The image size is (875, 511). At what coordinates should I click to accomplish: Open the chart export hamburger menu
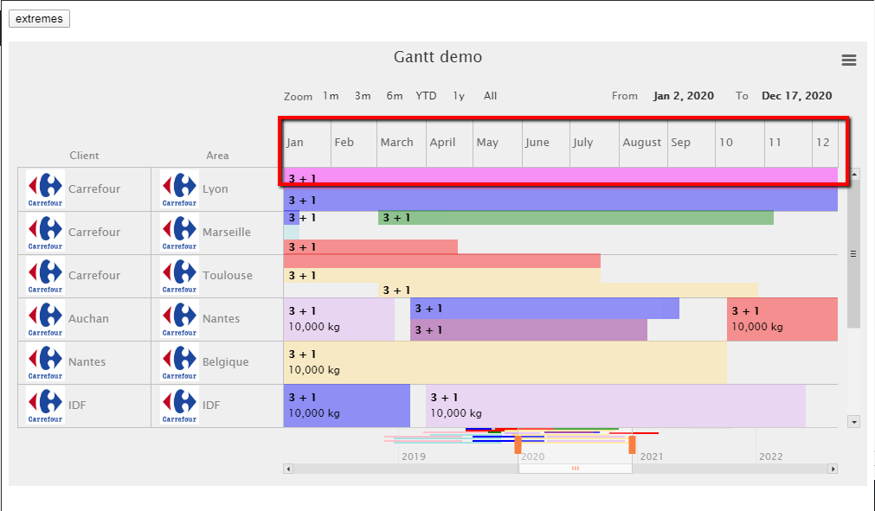click(x=848, y=61)
